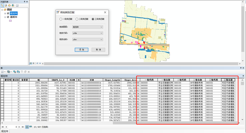This screenshot has height=133, width=246.
Task: Collapse the 图层 data frame
Action: click(2, 10)
